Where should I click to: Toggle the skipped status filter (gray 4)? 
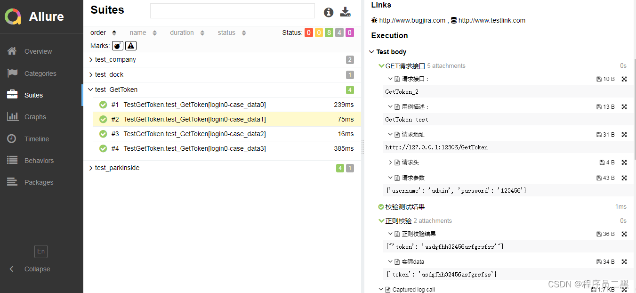pyautogui.click(x=339, y=33)
